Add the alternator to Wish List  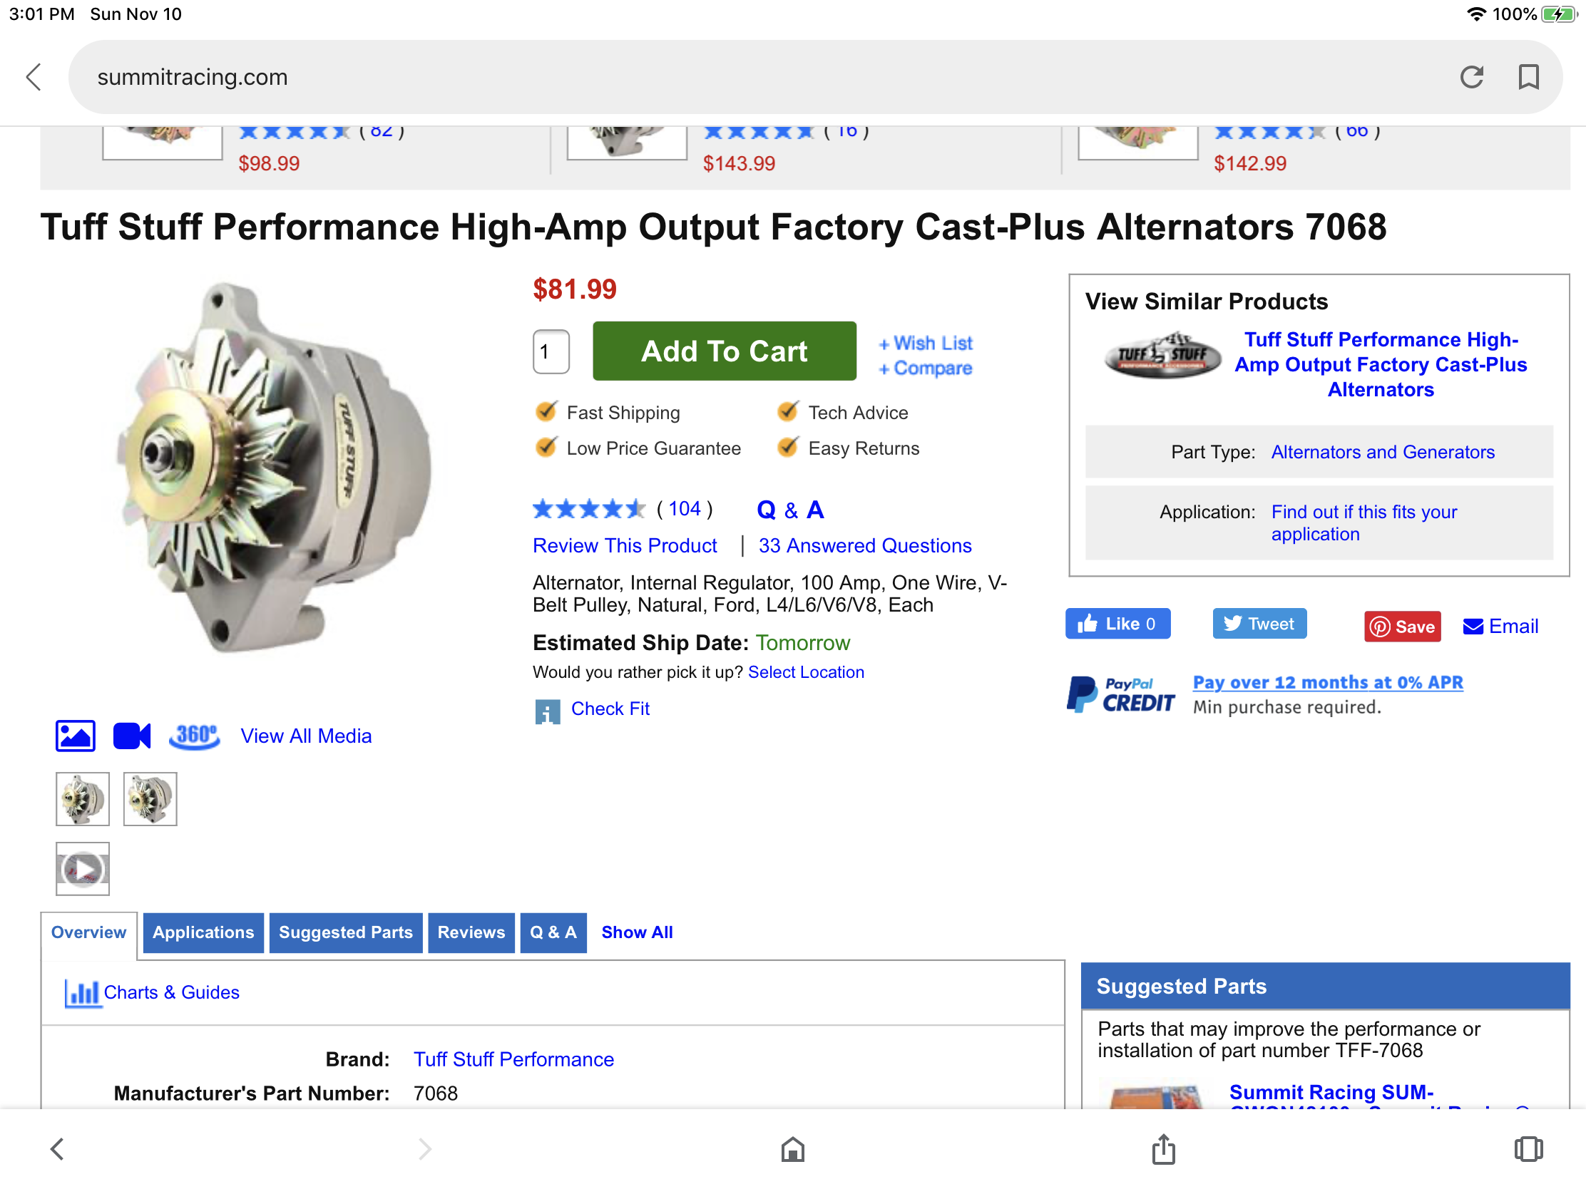click(x=925, y=344)
